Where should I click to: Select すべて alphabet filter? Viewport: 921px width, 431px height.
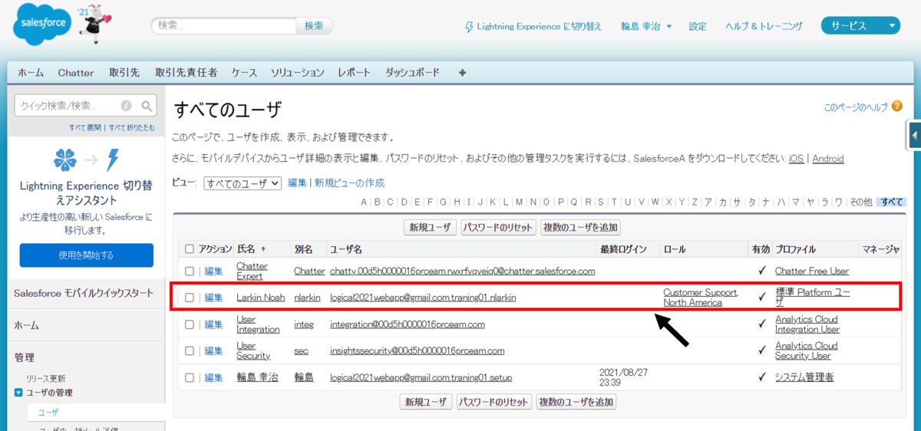(x=892, y=202)
